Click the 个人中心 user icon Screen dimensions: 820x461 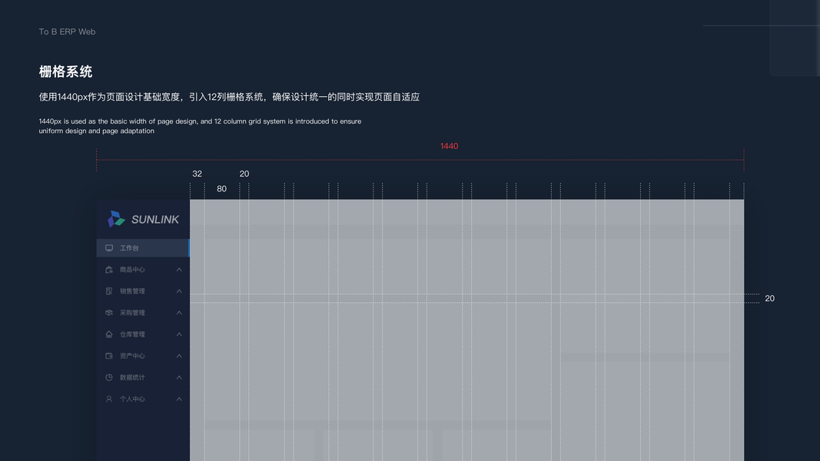point(109,399)
